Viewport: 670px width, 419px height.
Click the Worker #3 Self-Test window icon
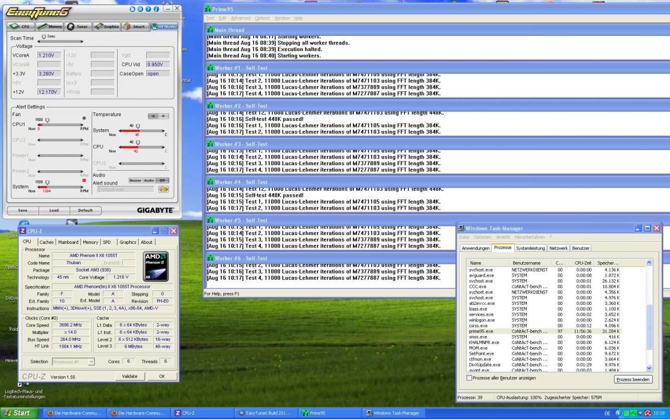point(210,144)
